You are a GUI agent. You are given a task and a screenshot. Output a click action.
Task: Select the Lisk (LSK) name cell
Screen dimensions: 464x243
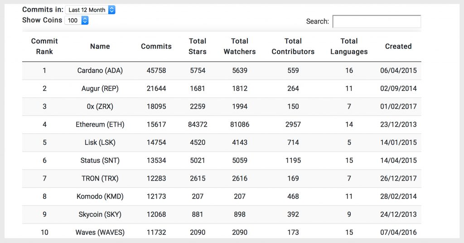pyautogui.click(x=100, y=143)
